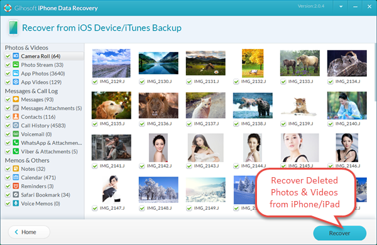
Task: Select the Camera Roll (64) category
Action: point(44,56)
